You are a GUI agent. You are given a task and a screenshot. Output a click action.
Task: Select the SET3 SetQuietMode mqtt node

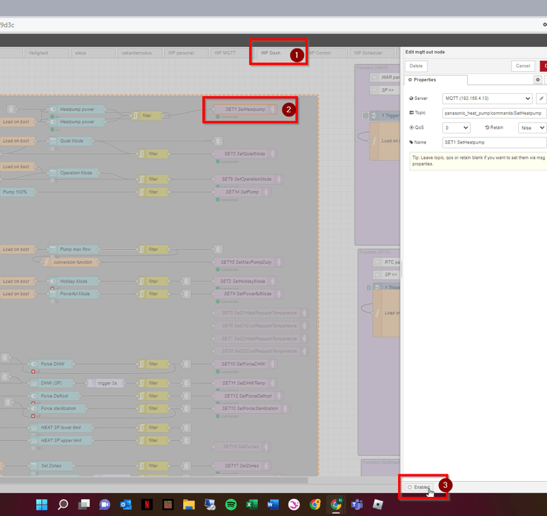coord(245,153)
